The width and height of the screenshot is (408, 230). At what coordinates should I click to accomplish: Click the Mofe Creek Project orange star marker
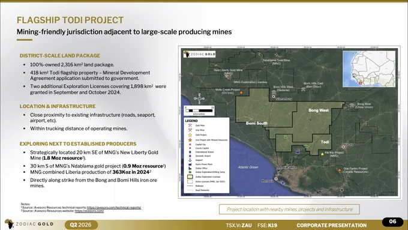[x=241, y=92]
